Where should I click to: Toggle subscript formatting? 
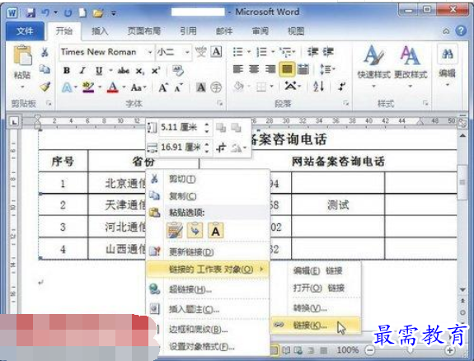point(139,71)
